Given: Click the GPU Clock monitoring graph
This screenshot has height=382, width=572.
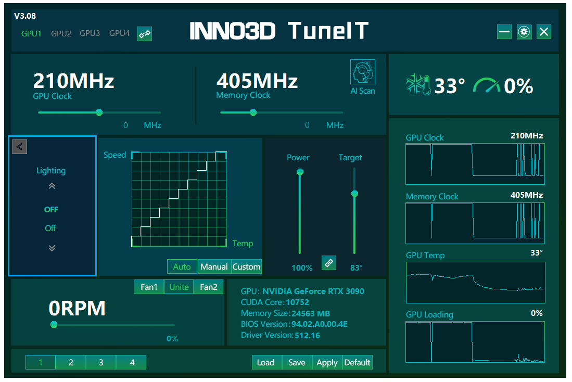Looking at the screenshot, I should click(x=475, y=164).
